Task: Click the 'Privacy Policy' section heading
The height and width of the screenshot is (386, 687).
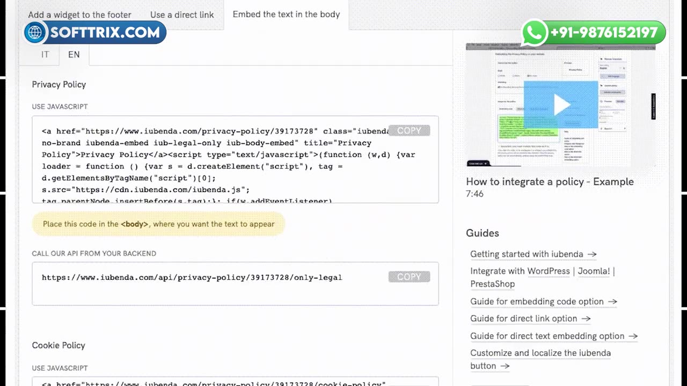Action: [59, 84]
